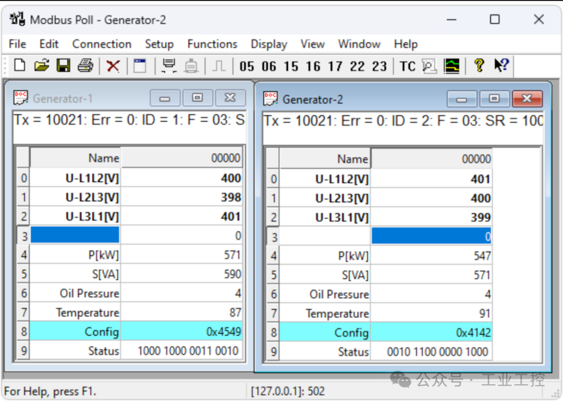
Task: Select the blue highlighted value cell in Generator-2 row 3
Action: 432,236
